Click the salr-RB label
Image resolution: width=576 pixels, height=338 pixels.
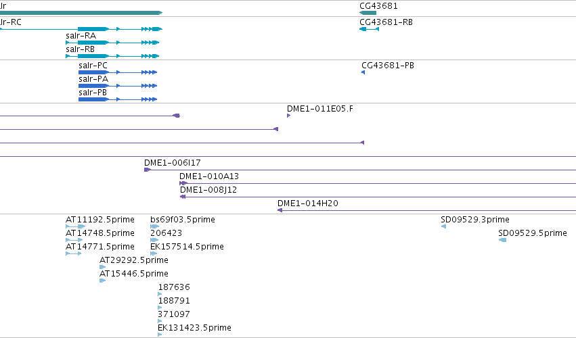[x=80, y=49]
